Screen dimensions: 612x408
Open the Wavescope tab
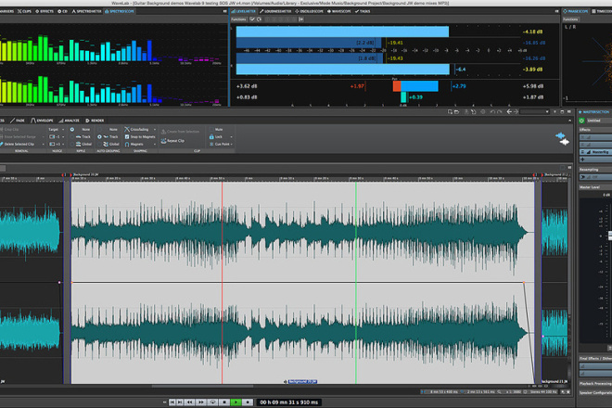pyautogui.click(x=338, y=11)
